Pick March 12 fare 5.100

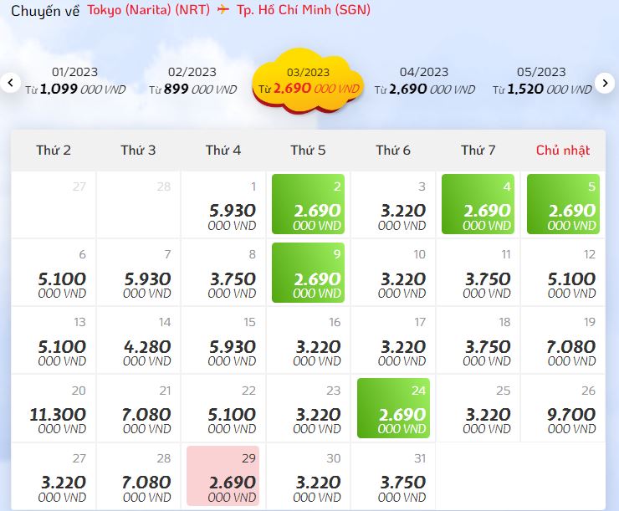[563, 273]
